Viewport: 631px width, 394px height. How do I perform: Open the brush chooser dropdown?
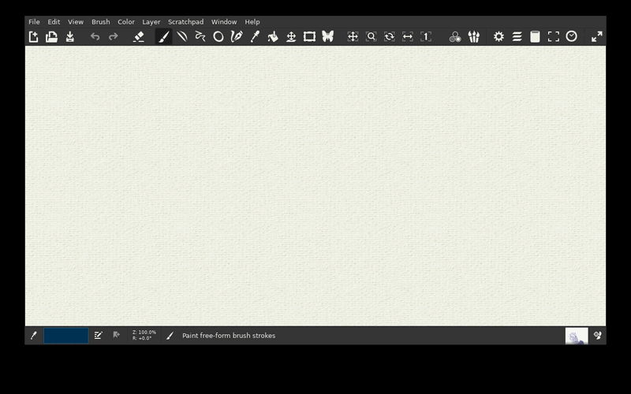click(x=474, y=36)
